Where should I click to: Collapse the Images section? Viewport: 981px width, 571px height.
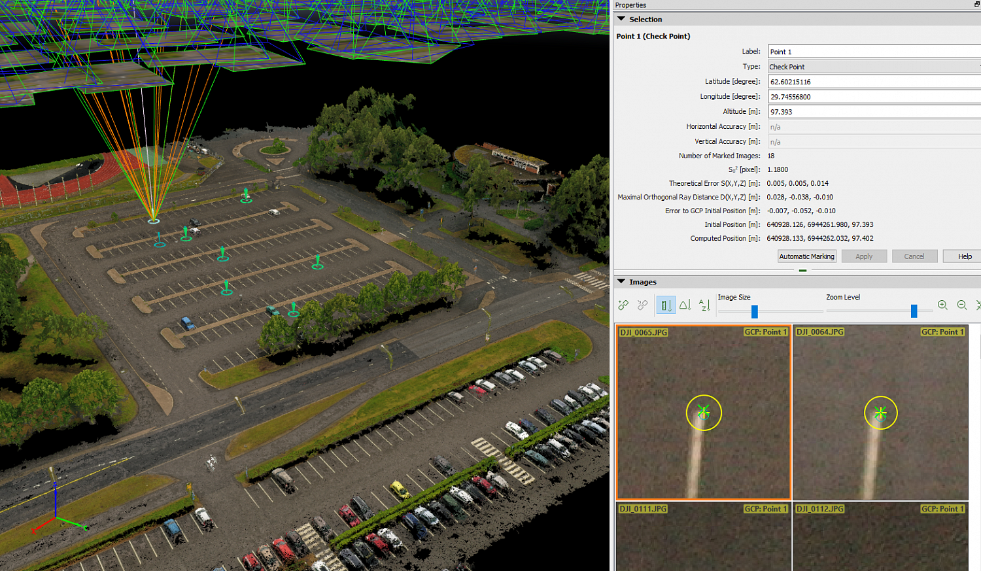pyautogui.click(x=621, y=282)
